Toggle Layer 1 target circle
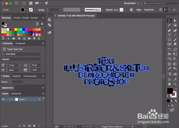179x128 pixels. coord(39,99)
